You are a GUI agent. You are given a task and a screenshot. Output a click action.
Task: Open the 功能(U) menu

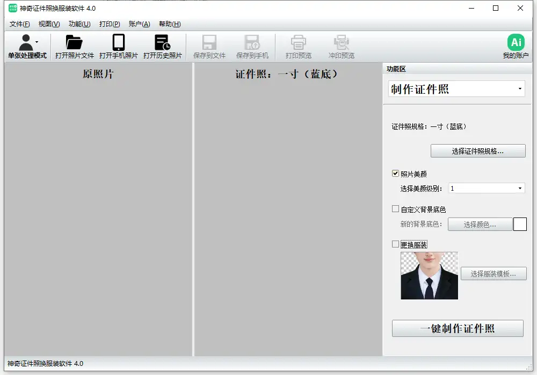[x=79, y=24]
